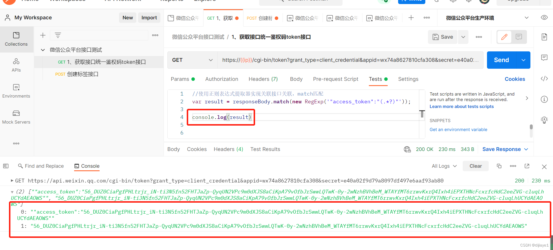Open request info icon in right sidebar

[x=544, y=99]
